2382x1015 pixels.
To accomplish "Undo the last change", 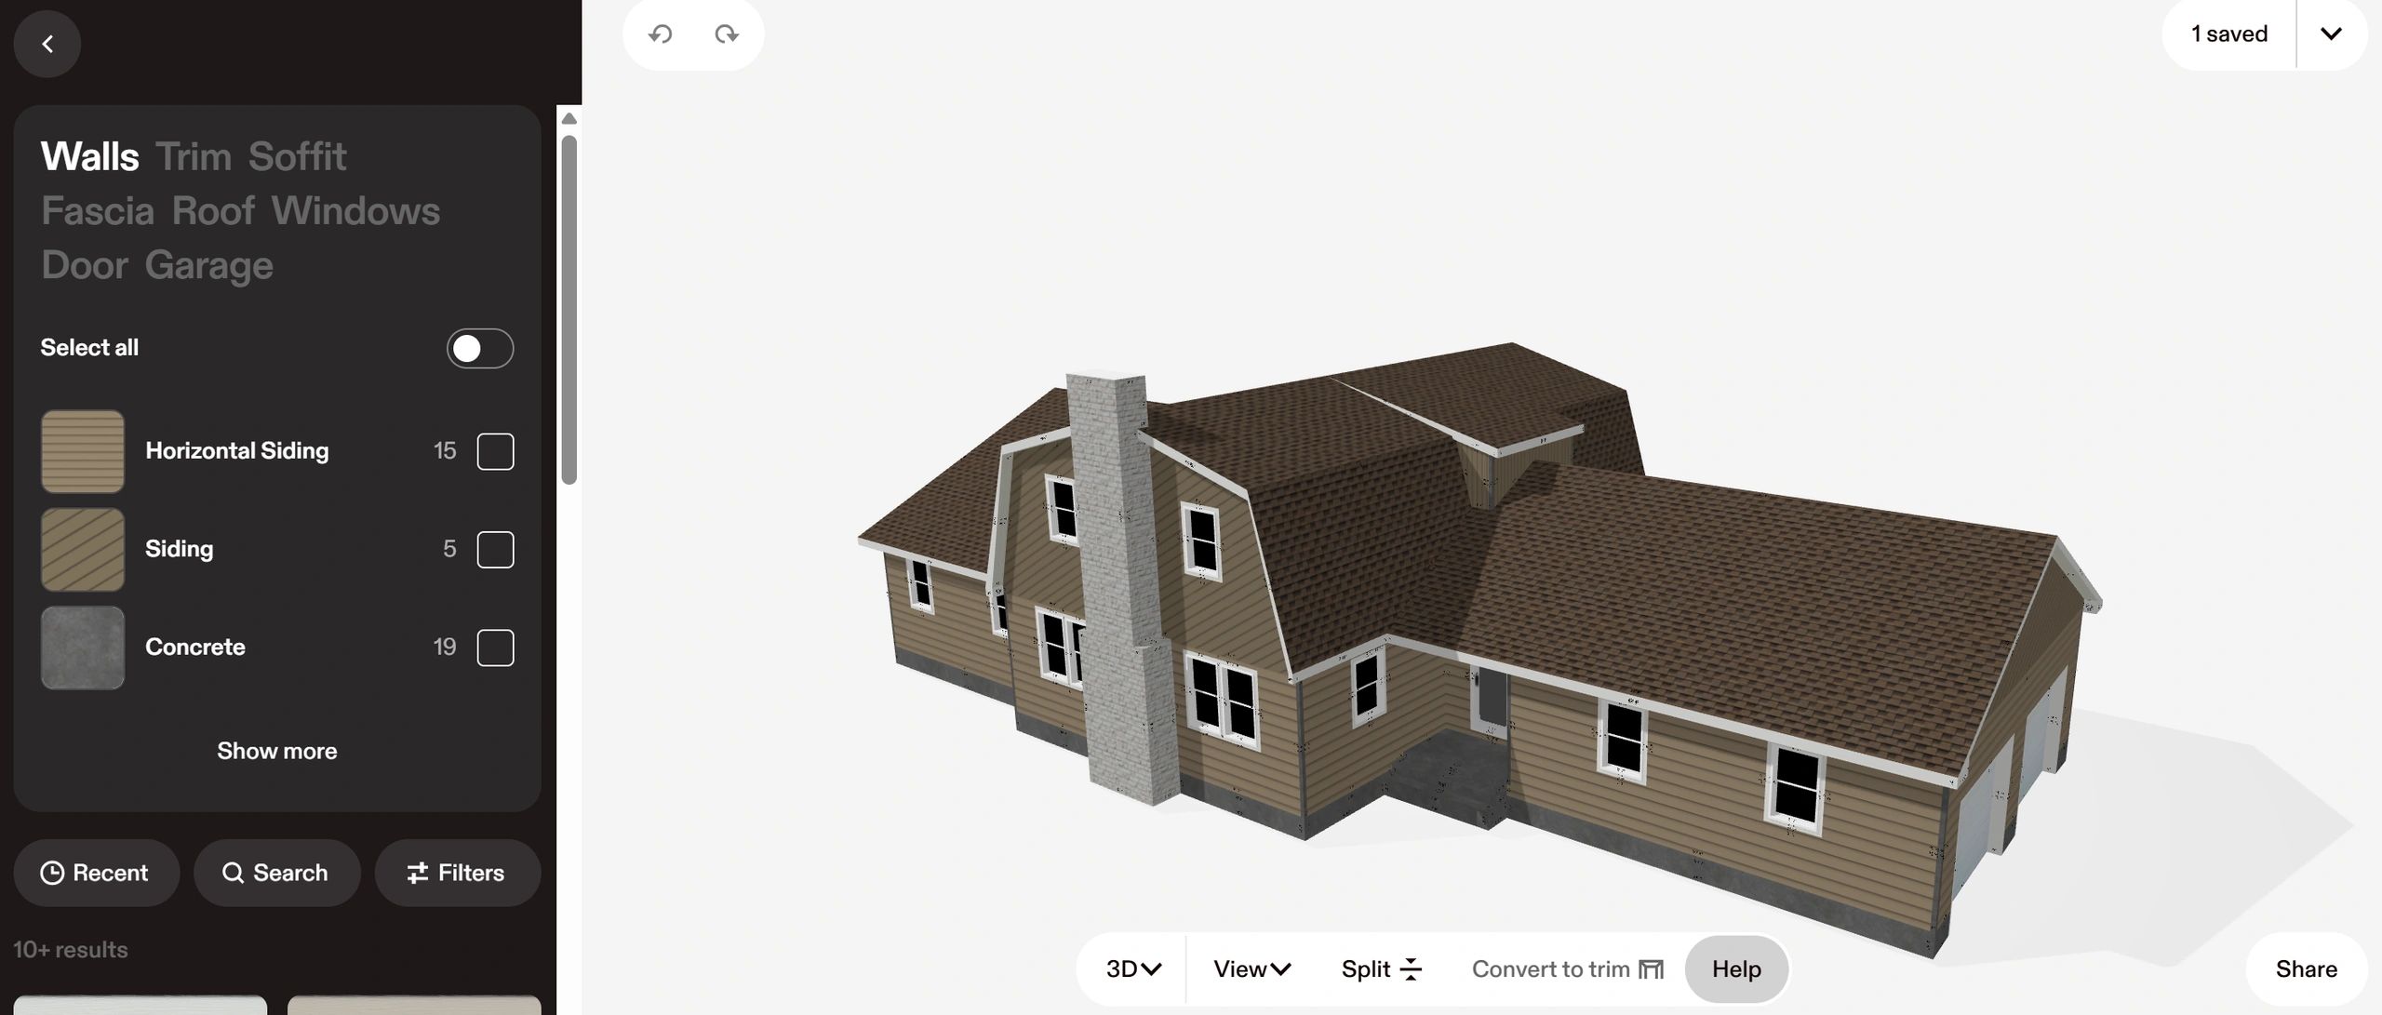I will tap(661, 33).
